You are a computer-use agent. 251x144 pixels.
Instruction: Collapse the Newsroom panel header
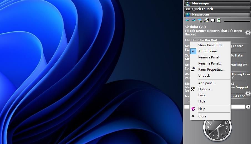[x=217, y=14]
